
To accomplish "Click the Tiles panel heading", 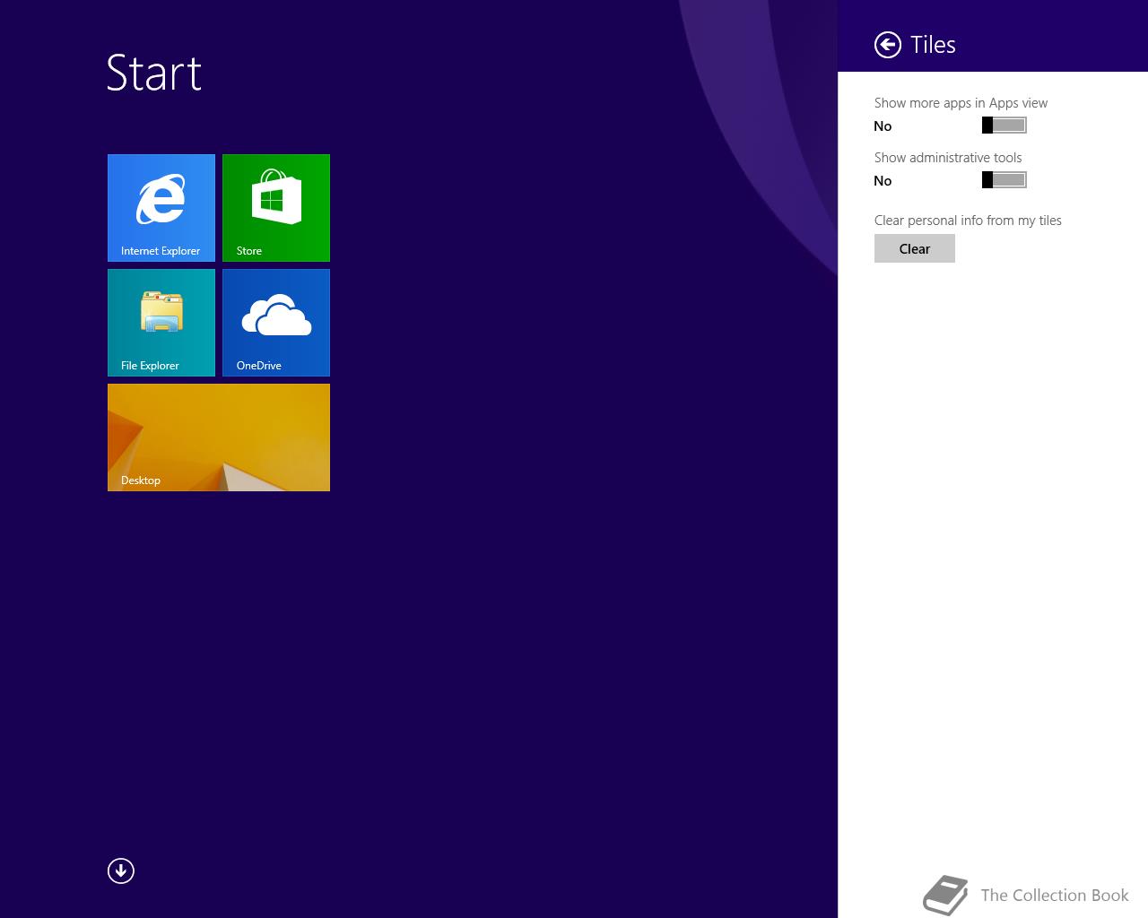I will [933, 45].
